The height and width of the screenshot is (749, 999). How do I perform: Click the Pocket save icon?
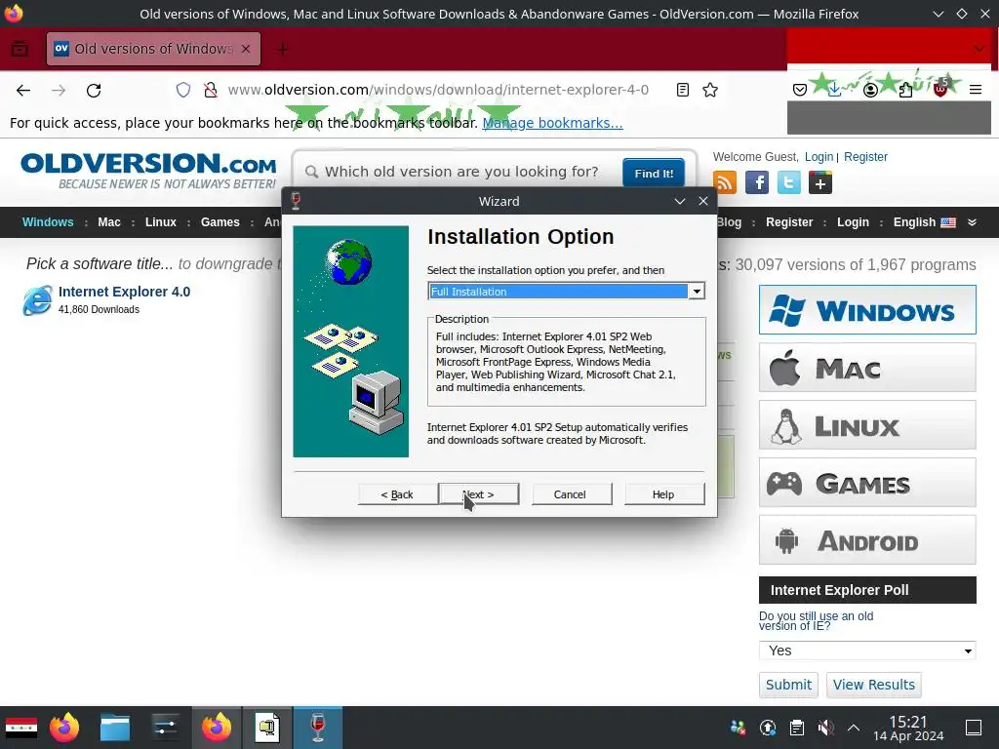coord(800,90)
